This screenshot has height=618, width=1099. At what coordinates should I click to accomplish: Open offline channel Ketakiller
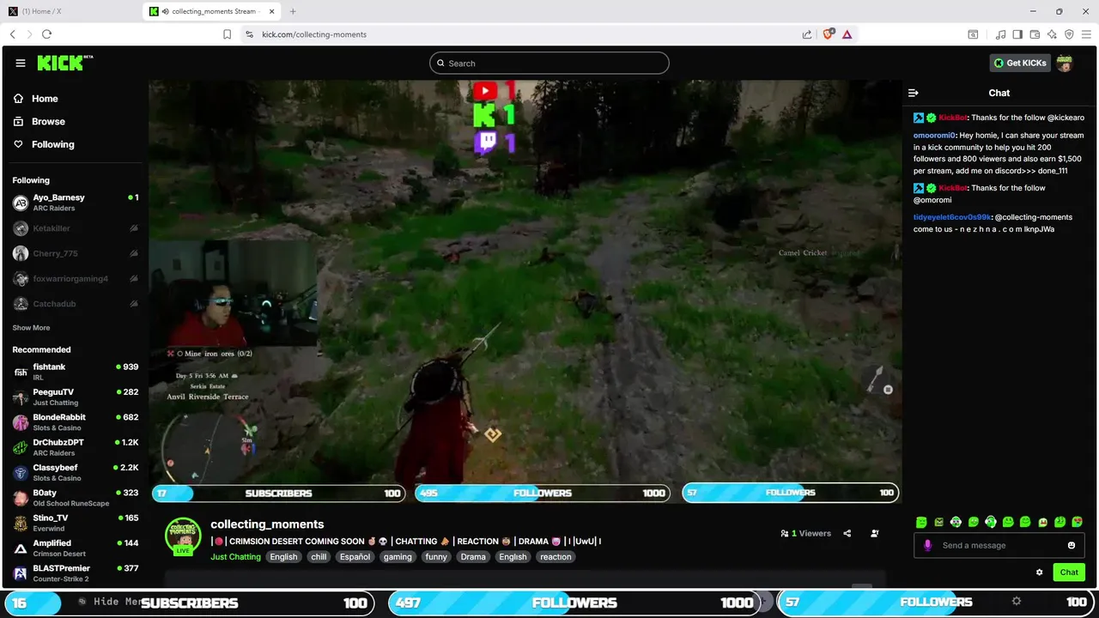(x=75, y=228)
